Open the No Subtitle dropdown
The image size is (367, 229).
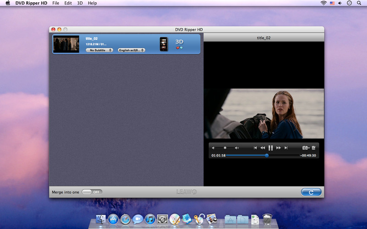click(x=100, y=50)
